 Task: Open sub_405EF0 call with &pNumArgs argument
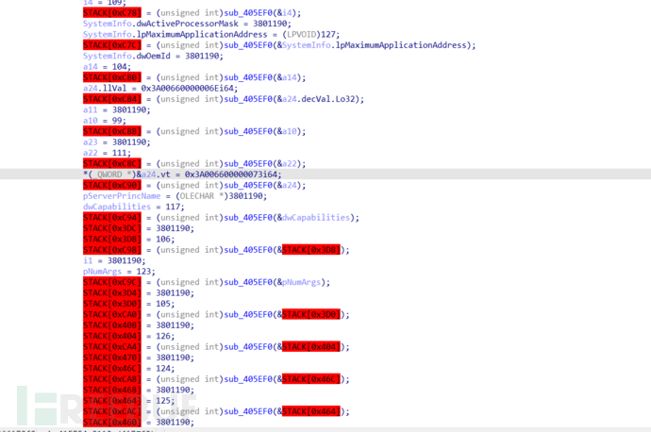(x=251, y=282)
